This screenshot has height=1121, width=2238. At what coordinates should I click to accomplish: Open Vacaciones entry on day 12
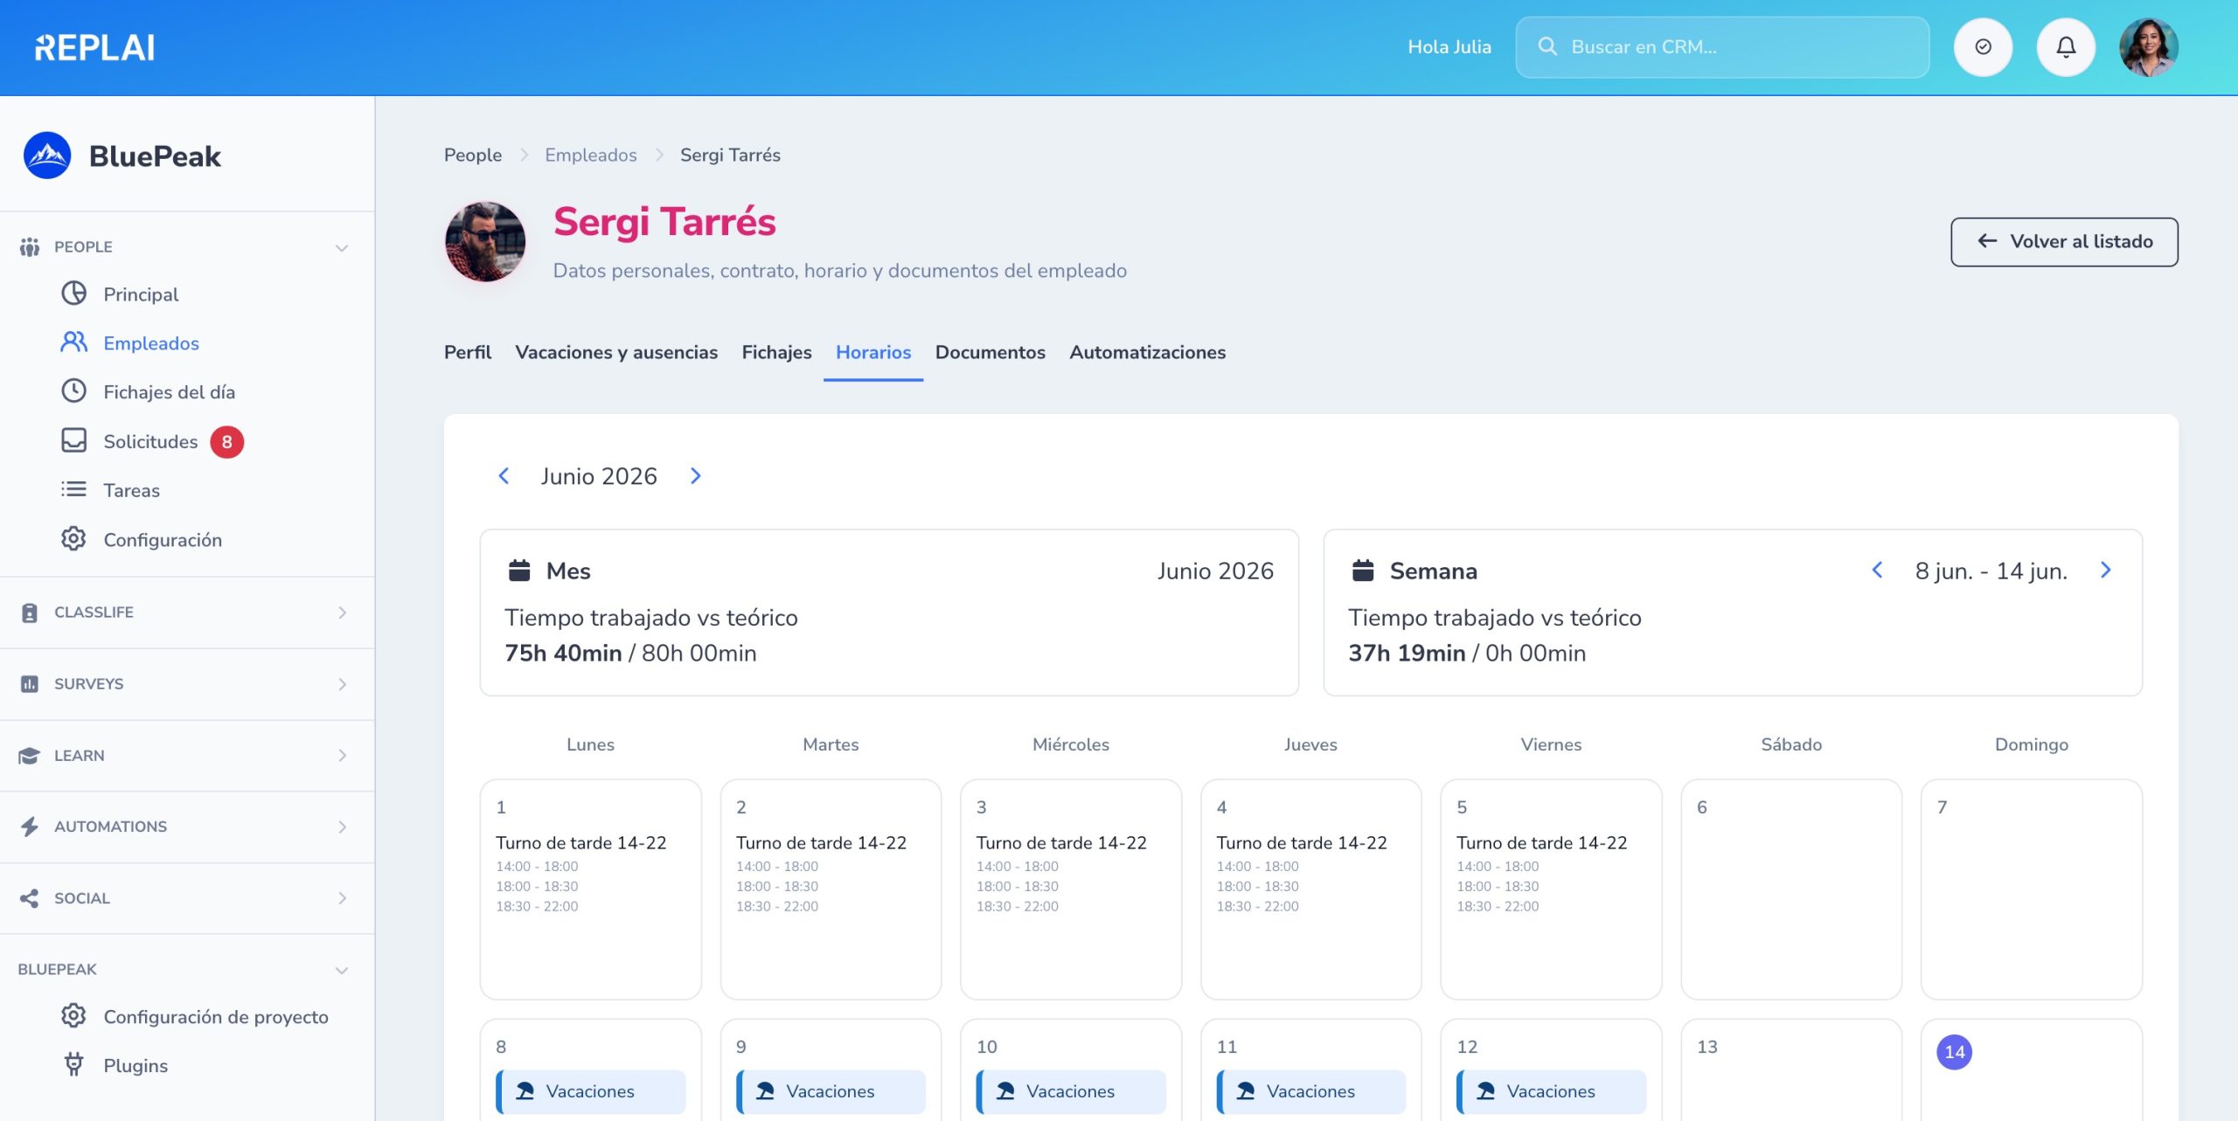point(1551,1091)
